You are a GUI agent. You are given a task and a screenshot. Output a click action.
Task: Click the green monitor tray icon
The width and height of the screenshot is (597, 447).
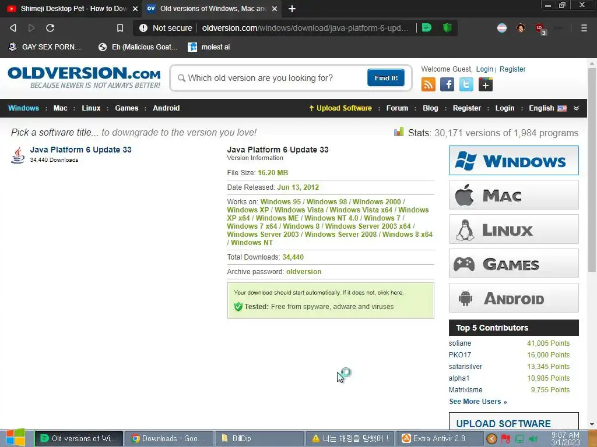pos(519,439)
